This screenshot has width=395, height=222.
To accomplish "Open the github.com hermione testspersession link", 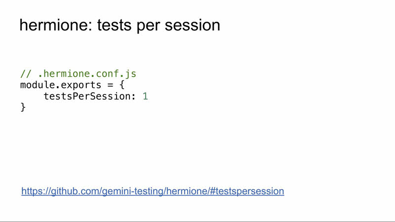I will click(x=153, y=191).
